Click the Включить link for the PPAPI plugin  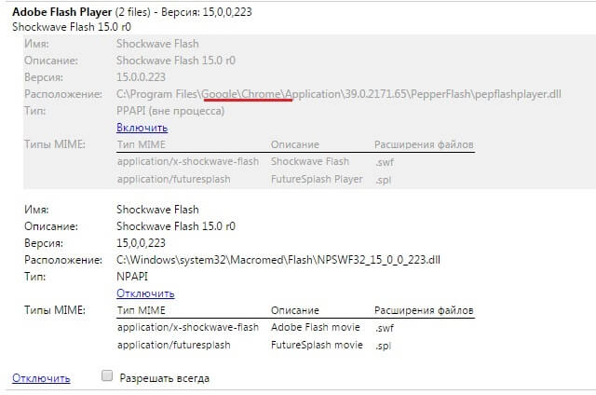[x=142, y=128]
